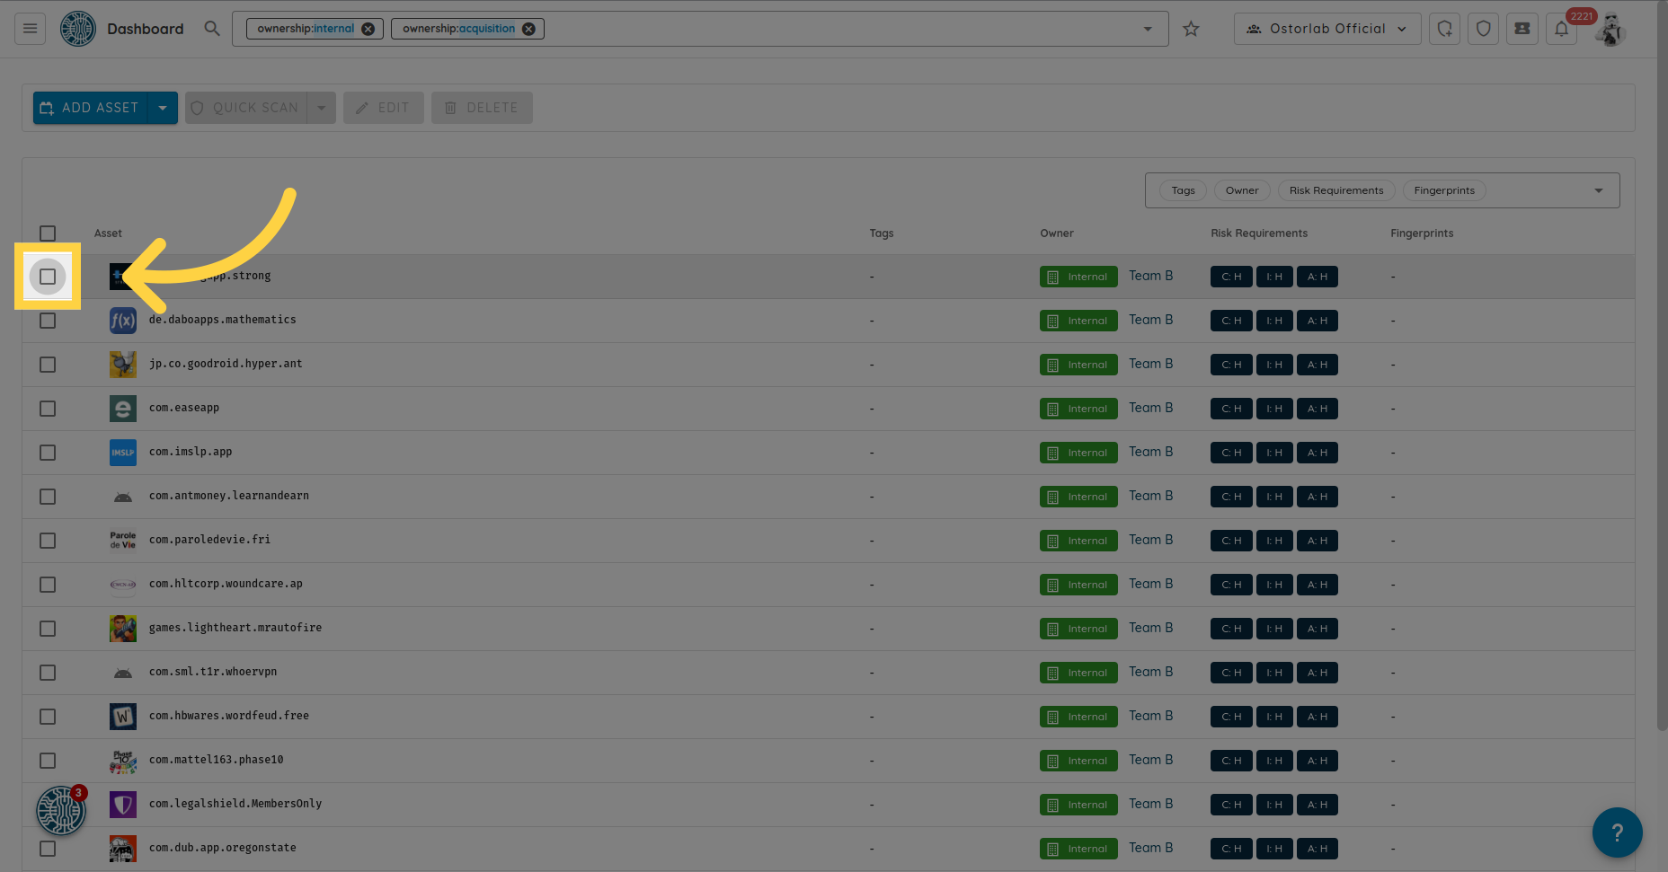Open the help question mark button
The height and width of the screenshot is (872, 1668).
(1617, 832)
